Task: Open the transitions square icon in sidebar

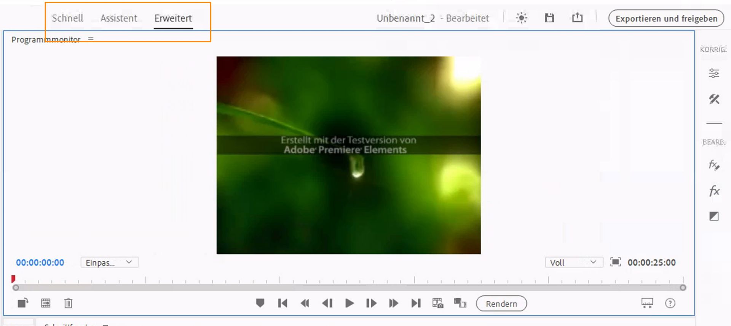Action: 714,216
